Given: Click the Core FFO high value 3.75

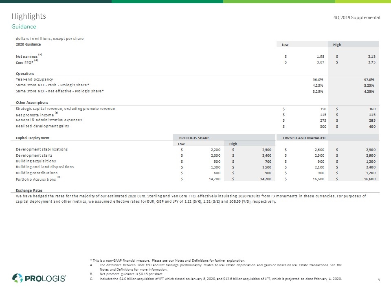Looking at the screenshot, I should (371, 62).
